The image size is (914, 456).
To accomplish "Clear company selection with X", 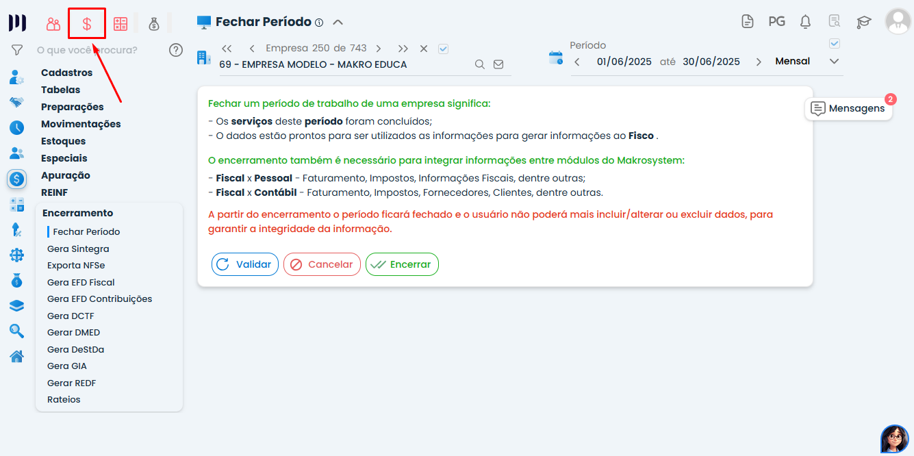I will 424,49.
